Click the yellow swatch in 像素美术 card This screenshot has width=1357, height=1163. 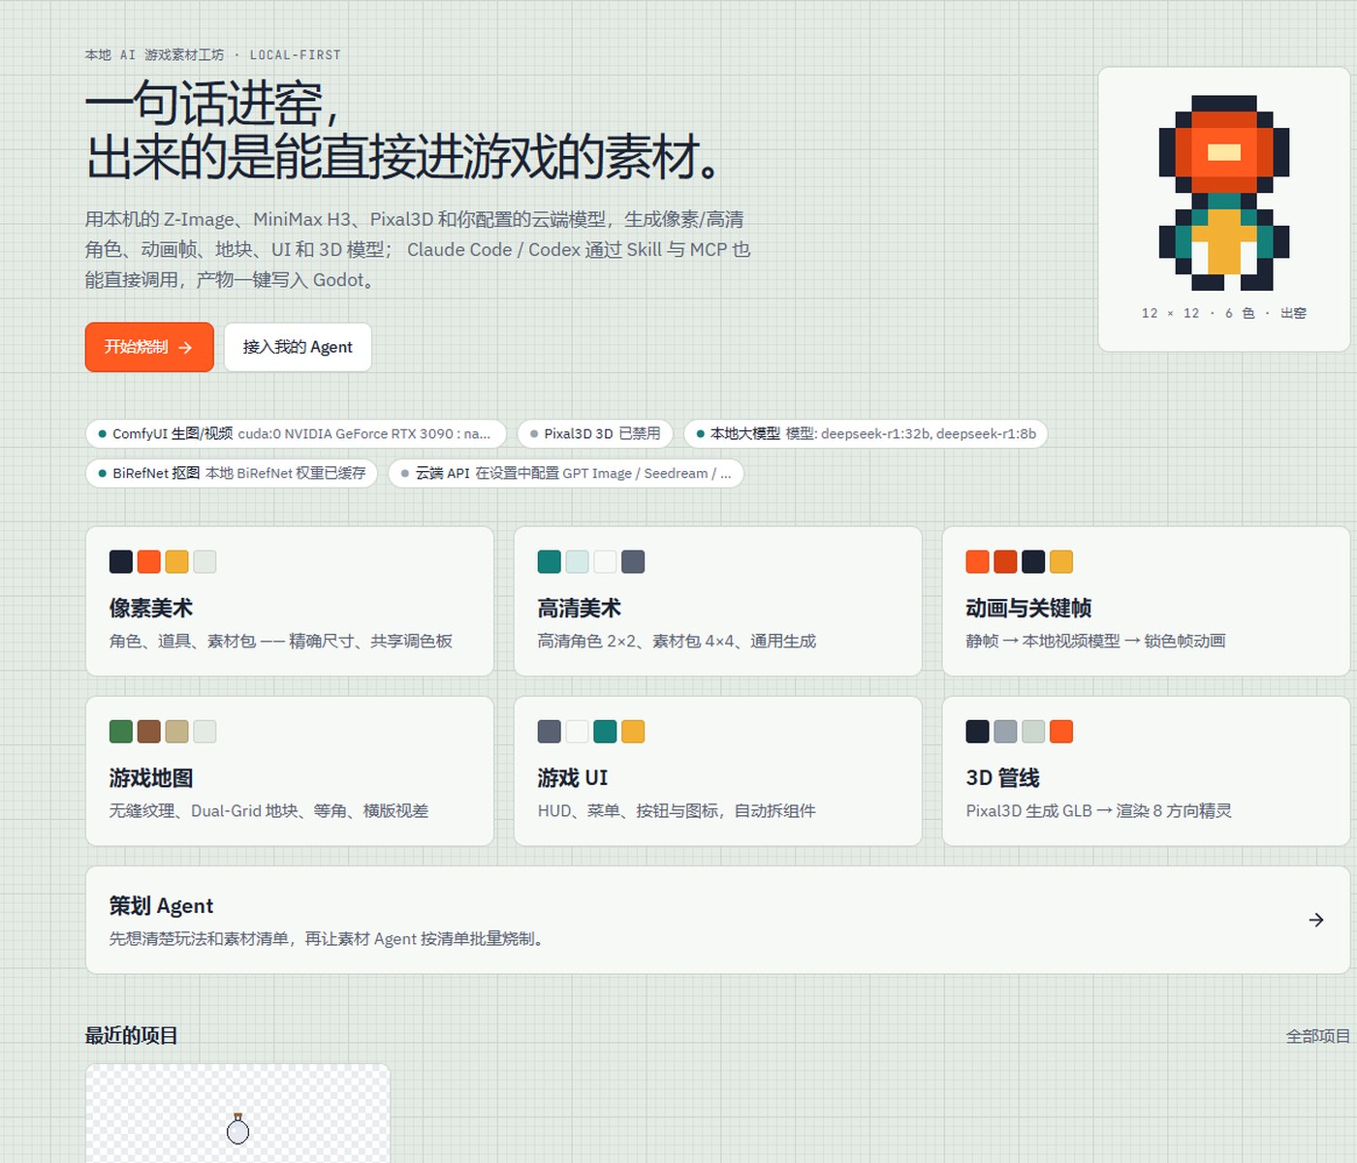(176, 562)
